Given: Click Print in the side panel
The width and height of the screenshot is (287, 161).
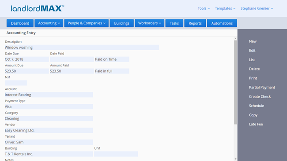Looking at the screenshot, I should [253, 78].
